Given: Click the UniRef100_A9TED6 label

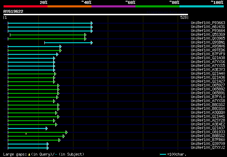Looking at the screenshot, I should 208,50.
